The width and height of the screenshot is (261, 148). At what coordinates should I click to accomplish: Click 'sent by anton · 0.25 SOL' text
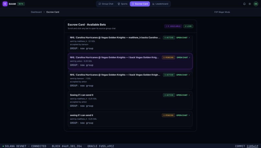click(81, 61)
